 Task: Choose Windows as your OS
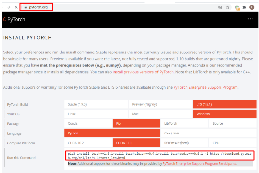pos(225,114)
